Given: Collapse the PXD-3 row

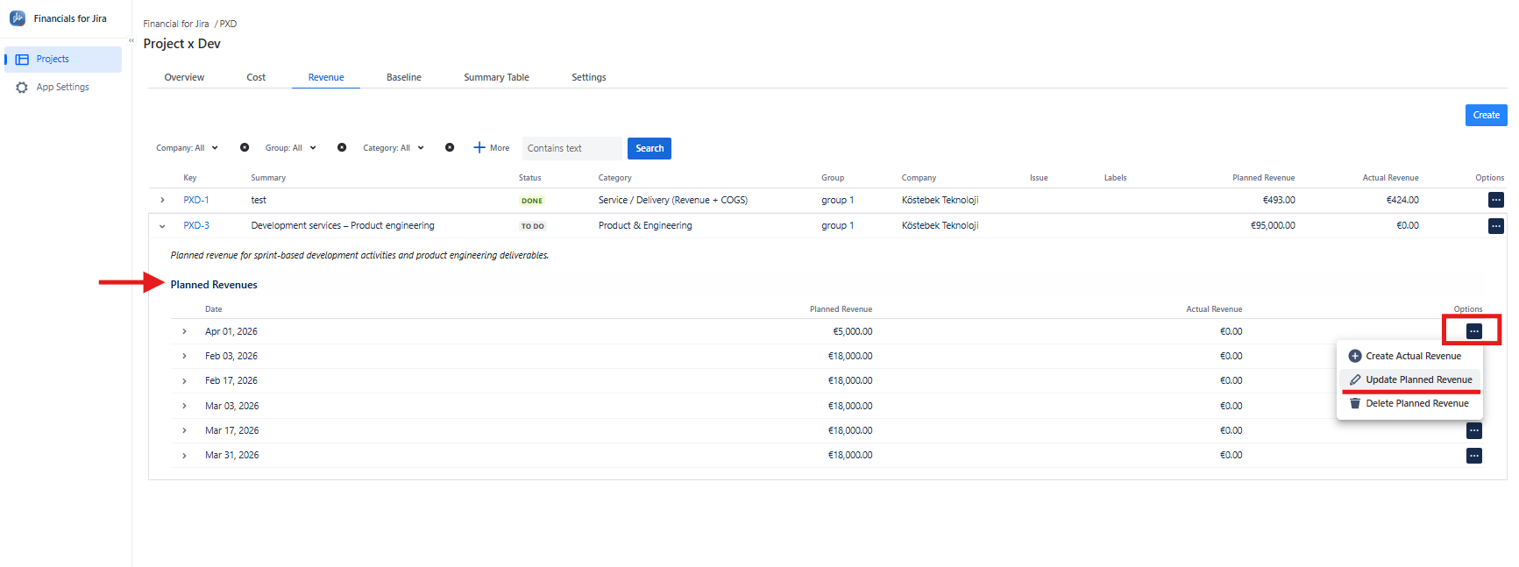Looking at the screenshot, I should (x=162, y=226).
